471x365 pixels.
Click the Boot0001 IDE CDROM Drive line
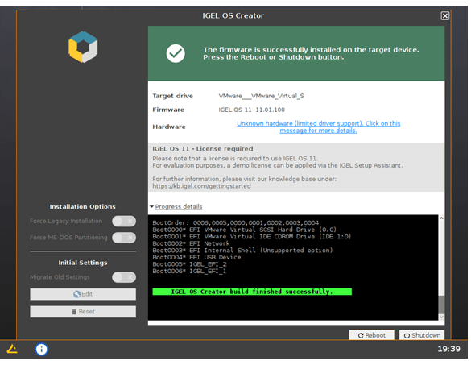252,237
